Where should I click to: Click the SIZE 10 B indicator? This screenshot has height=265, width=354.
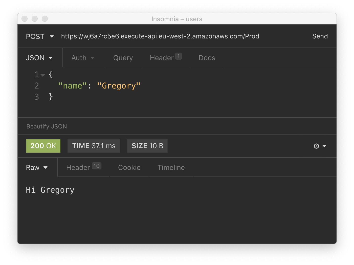pos(147,146)
